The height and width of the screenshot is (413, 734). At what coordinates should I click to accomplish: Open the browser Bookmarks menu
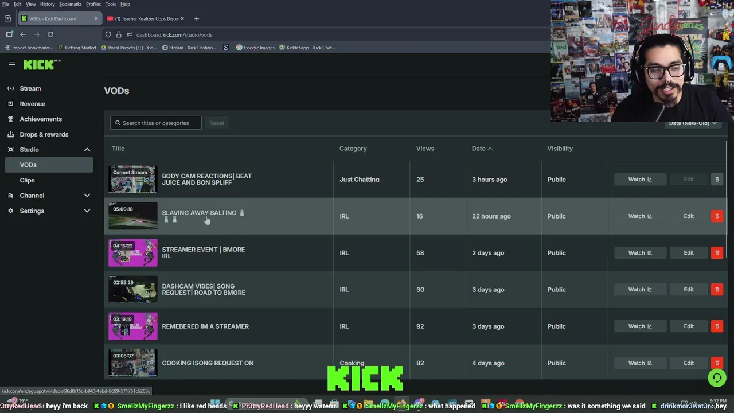pyautogui.click(x=71, y=4)
